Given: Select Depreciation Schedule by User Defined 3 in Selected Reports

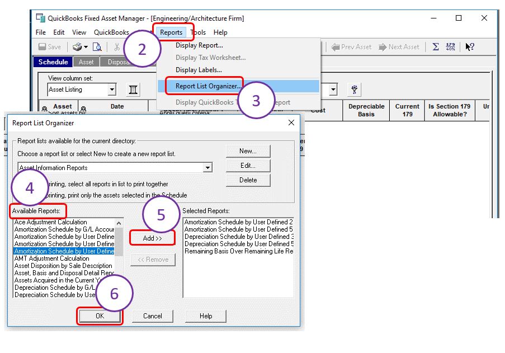Looking at the screenshot, I should (x=238, y=237).
